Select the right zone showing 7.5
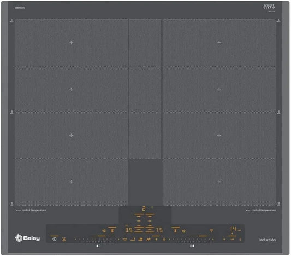 159,230
